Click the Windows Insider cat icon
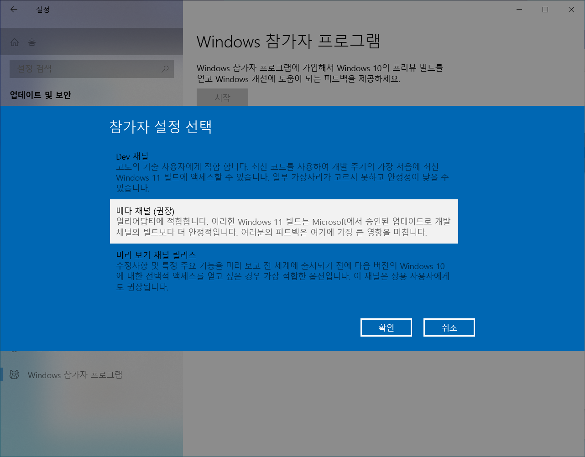The width and height of the screenshot is (585, 457). point(15,374)
